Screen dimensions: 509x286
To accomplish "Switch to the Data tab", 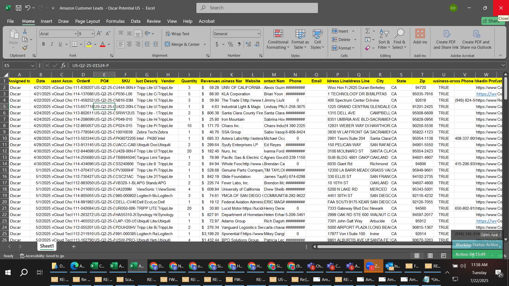I will [x=135, y=21].
